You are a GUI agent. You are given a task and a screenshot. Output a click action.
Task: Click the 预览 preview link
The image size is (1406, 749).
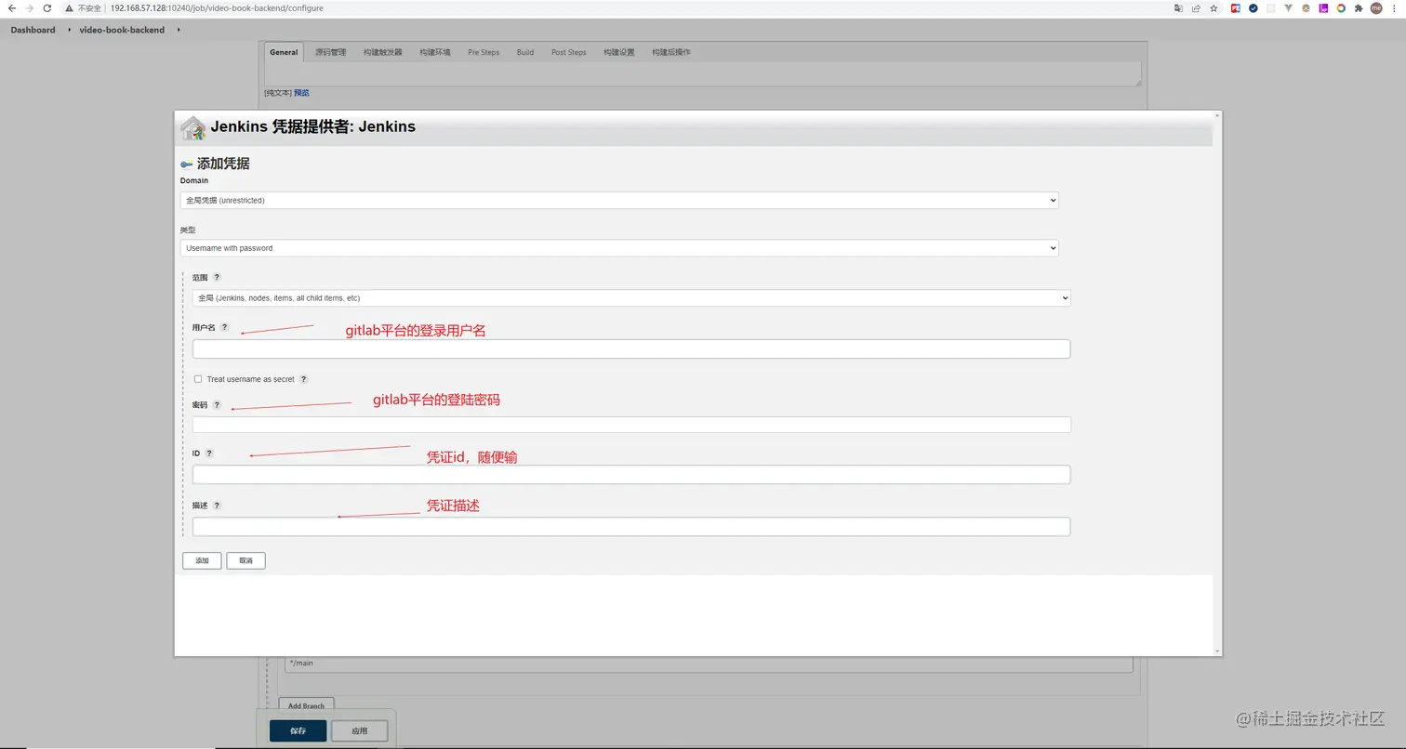(x=301, y=93)
